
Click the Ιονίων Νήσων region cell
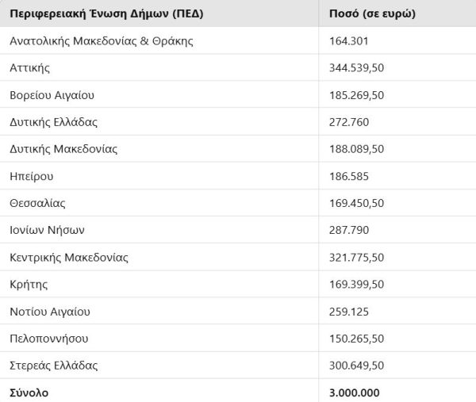[x=47, y=230]
